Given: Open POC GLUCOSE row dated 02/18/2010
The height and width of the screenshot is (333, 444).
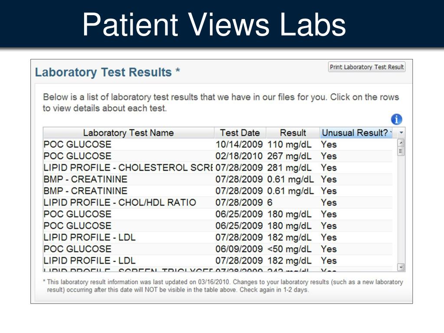Looking at the screenshot, I should coord(218,156).
